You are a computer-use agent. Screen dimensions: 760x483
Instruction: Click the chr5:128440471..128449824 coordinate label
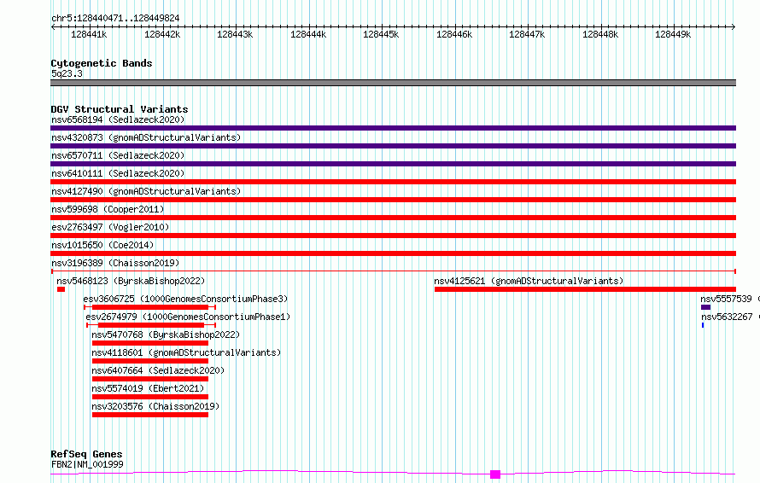(115, 18)
